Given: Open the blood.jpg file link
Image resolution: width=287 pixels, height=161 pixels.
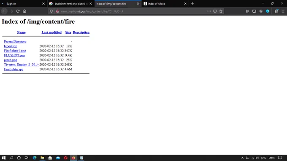Looking at the screenshot, I should point(10,46).
